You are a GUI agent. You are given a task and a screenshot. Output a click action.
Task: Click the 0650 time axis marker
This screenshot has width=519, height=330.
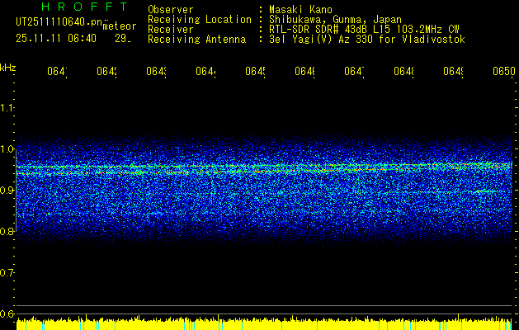pyautogui.click(x=503, y=73)
